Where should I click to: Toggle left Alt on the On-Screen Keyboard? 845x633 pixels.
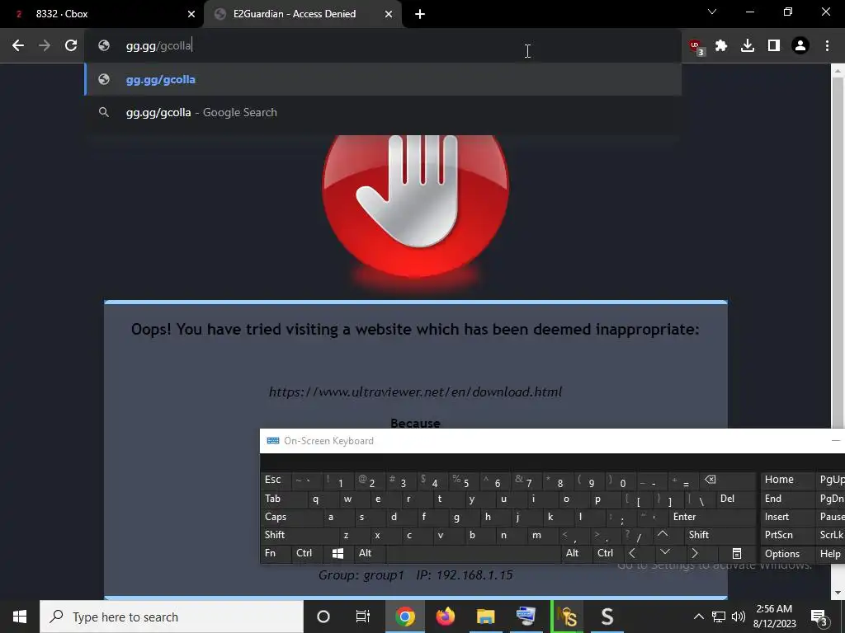coord(369,553)
